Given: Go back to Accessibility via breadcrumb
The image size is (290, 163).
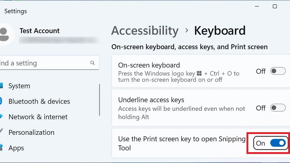Looking at the screenshot, I should pos(145,31).
